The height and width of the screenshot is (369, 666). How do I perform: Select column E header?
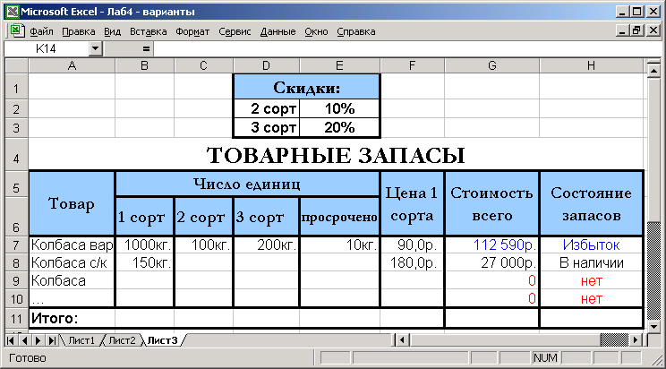click(340, 65)
